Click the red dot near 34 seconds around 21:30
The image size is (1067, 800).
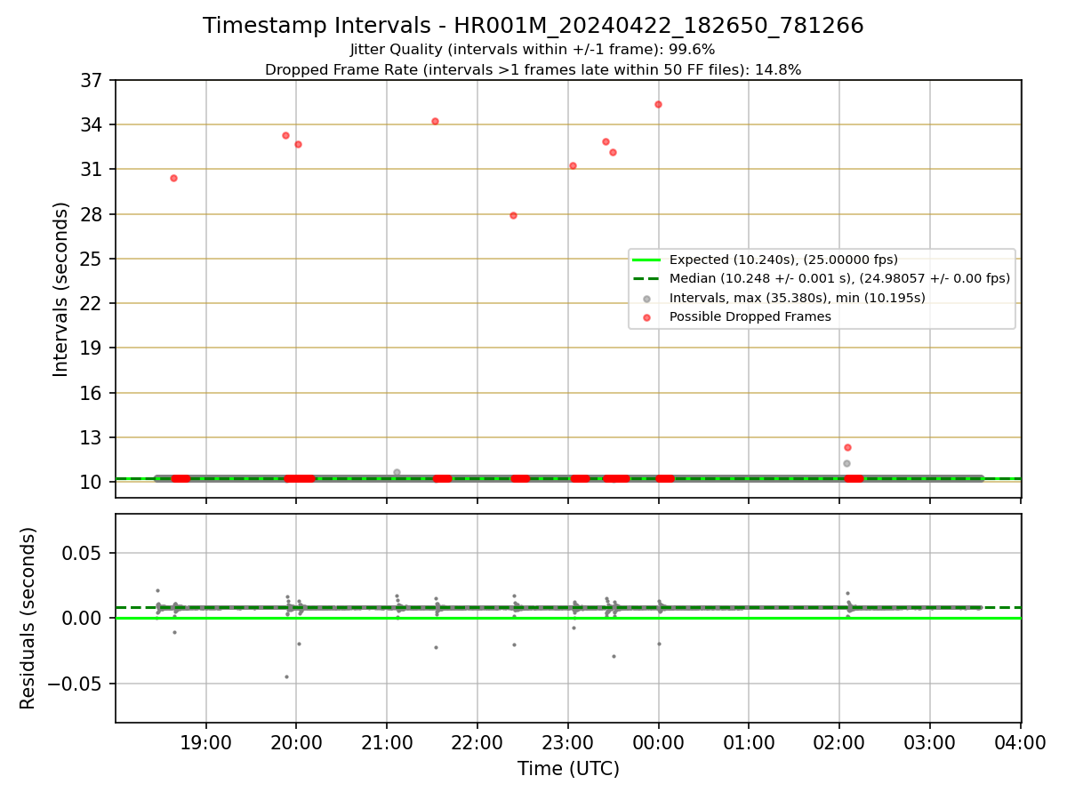tap(435, 121)
